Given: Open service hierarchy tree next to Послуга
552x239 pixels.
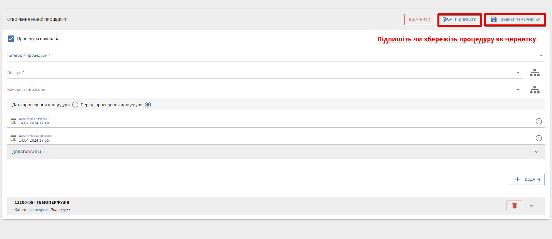Looking at the screenshot, I should pyautogui.click(x=535, y=73).
